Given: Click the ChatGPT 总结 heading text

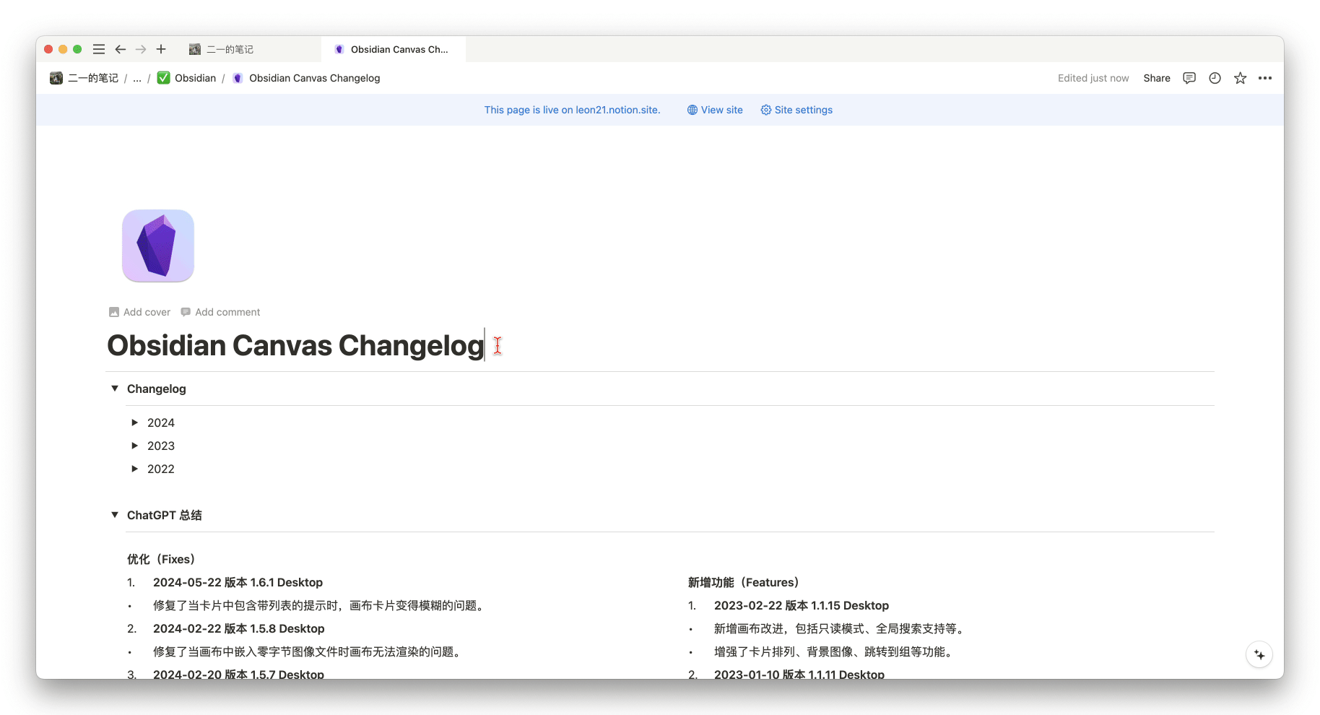Looking at the screenshot, I should (165, 515).
